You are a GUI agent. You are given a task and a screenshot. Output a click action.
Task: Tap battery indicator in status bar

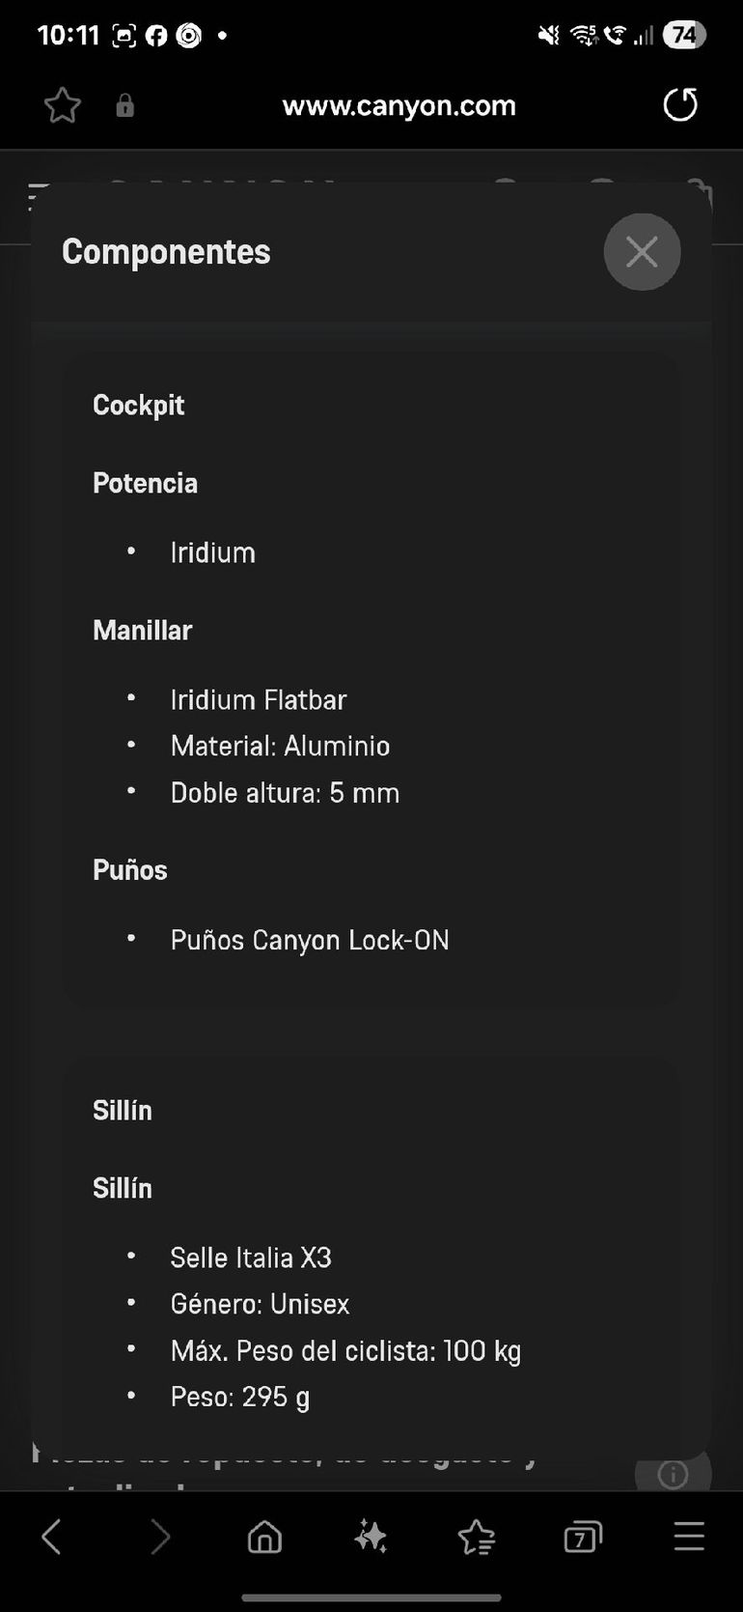(x=683, y=36)
